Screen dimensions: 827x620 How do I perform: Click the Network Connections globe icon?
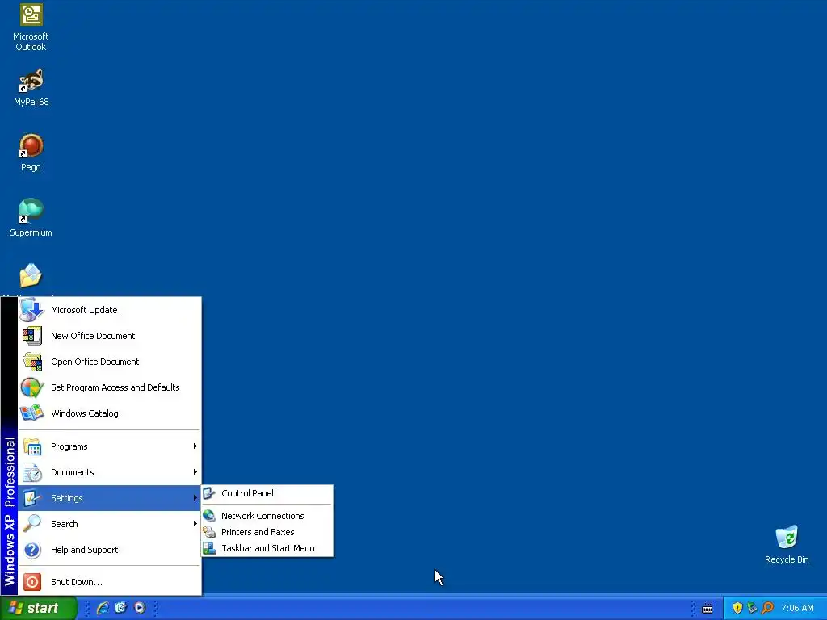(209, 516)
